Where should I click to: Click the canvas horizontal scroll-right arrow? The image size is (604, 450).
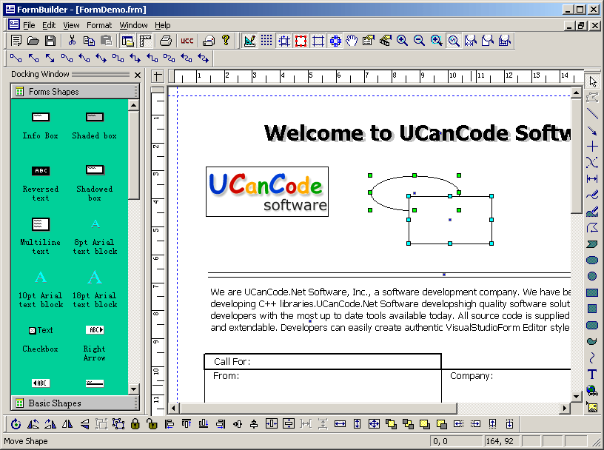[565, 408]
